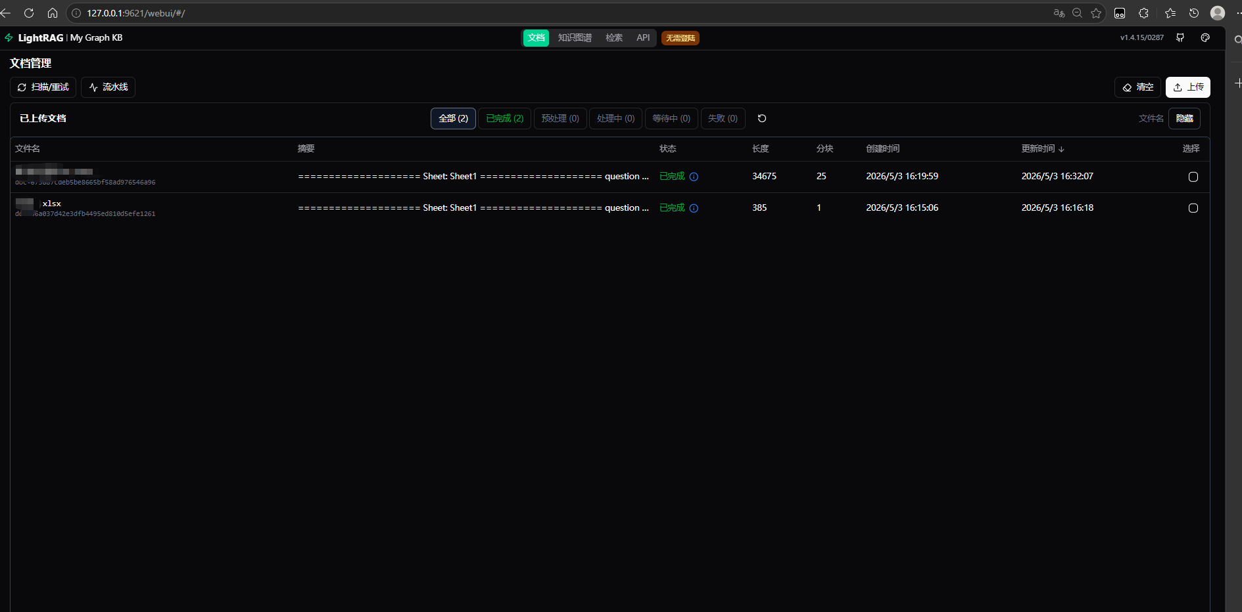1242x612 pixels.
Task: Click My Graph KB title text
Action: click(96, 38)
